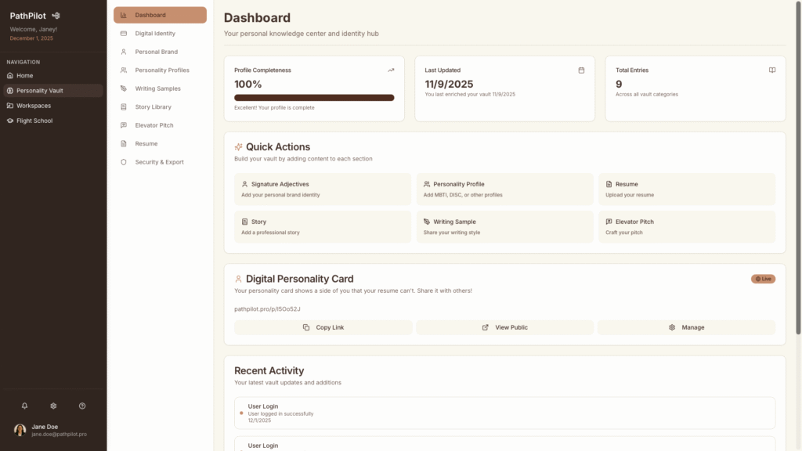Viewport: 802px width, 451px height.
Task: Choose the Signature Adjectives quick action
Action: point(322,189)
